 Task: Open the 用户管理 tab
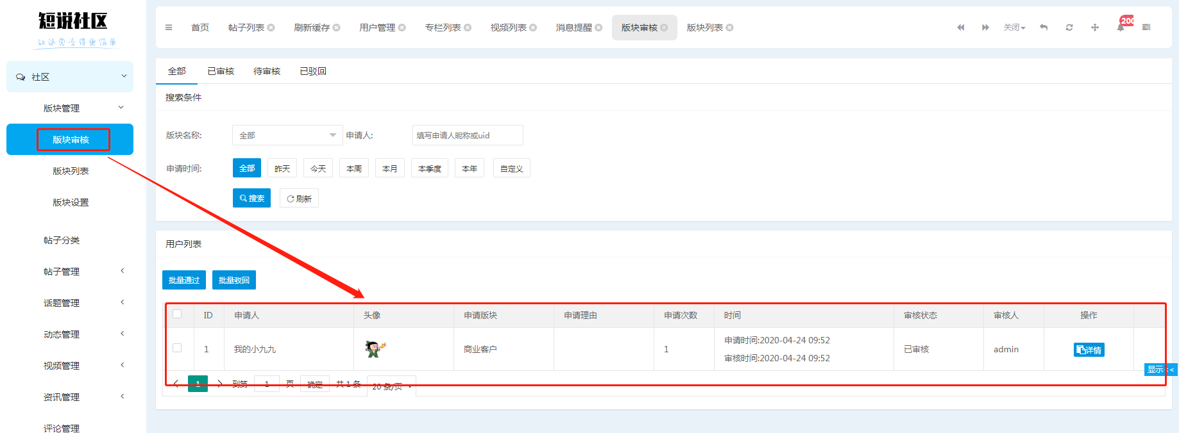coord(377,28)
